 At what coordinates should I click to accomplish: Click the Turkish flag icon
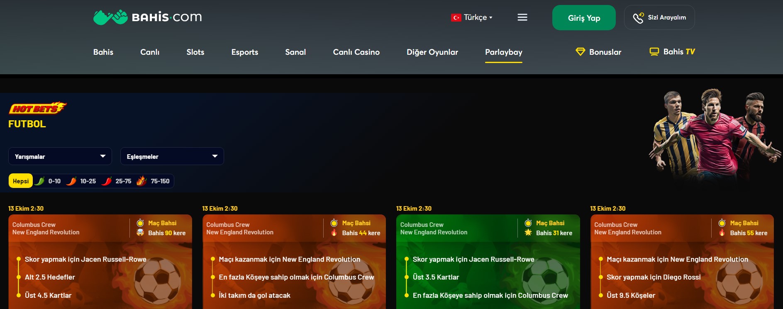pyautogui.click(x=456, y=17)
